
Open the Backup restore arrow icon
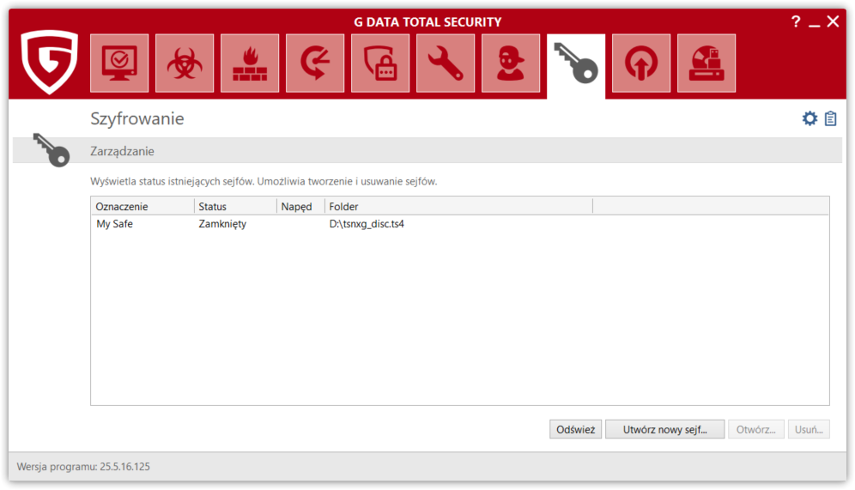coord(315,64)
